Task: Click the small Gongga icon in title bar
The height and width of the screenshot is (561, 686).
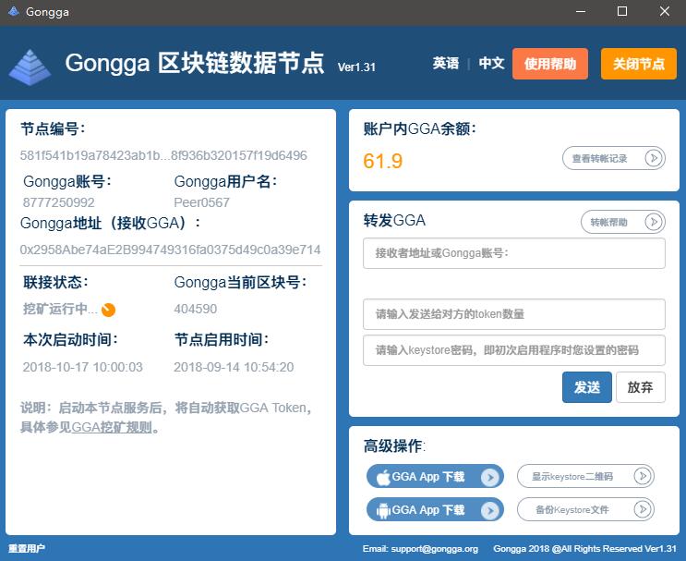Action: [x=12, y=12]
